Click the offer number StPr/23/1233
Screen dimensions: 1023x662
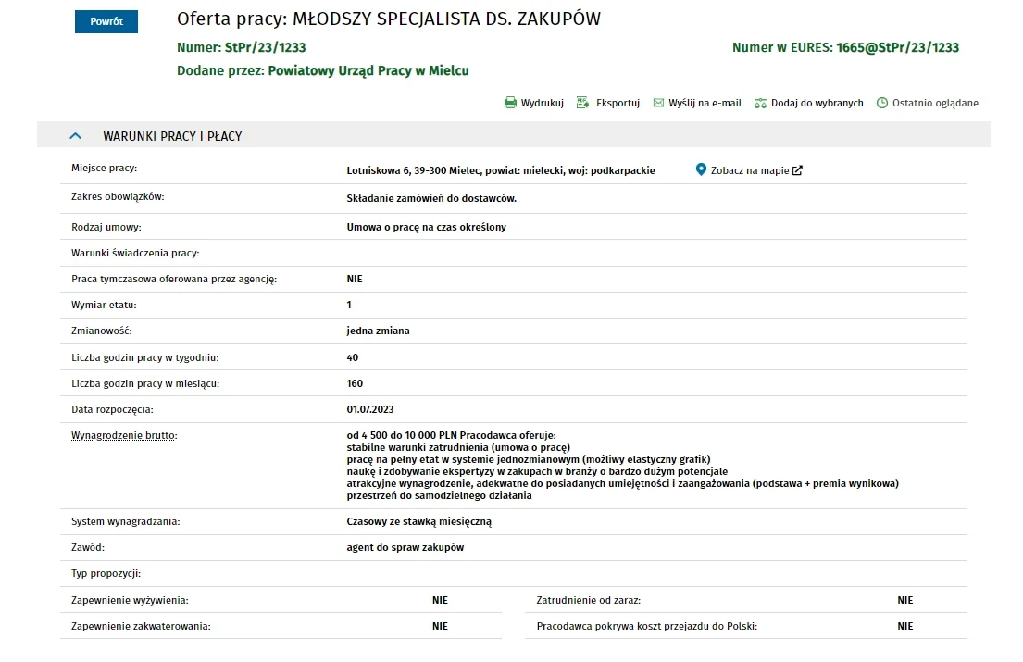[x=265, y=47]
